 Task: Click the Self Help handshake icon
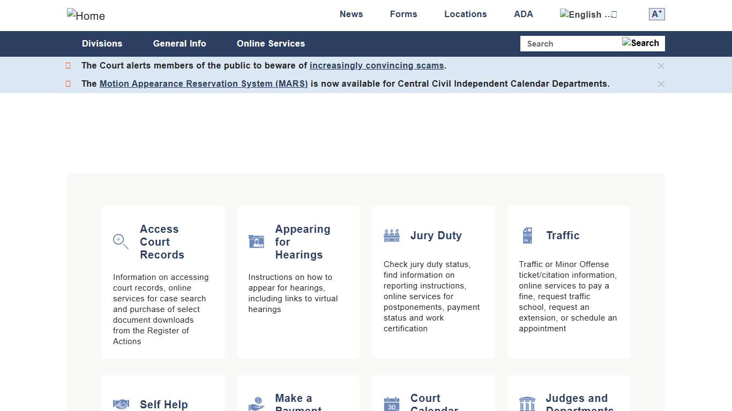point(121,404)
